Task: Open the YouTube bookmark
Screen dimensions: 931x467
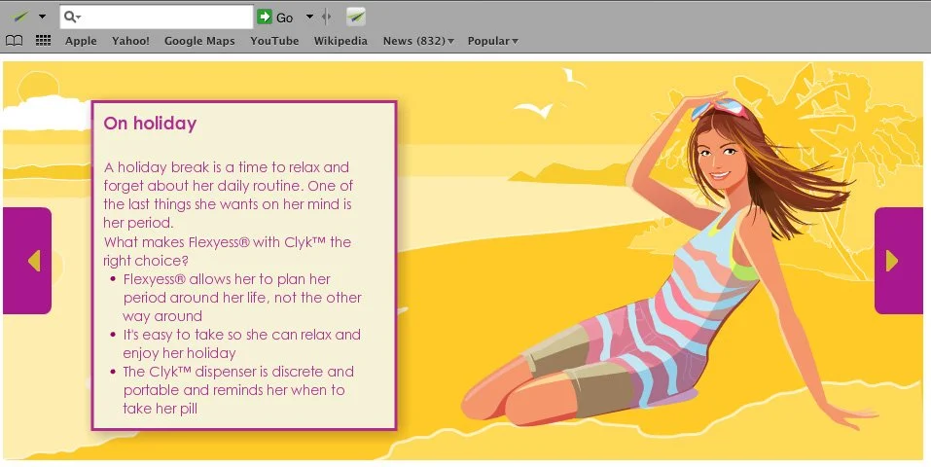Action: pos(274,41)
